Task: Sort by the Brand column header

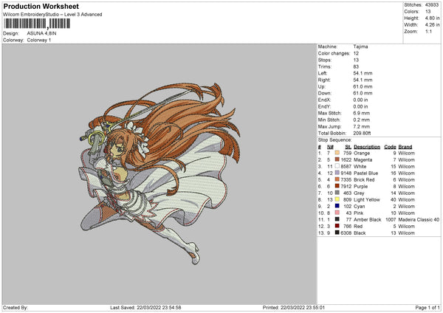Action: [x=408, y=146]
